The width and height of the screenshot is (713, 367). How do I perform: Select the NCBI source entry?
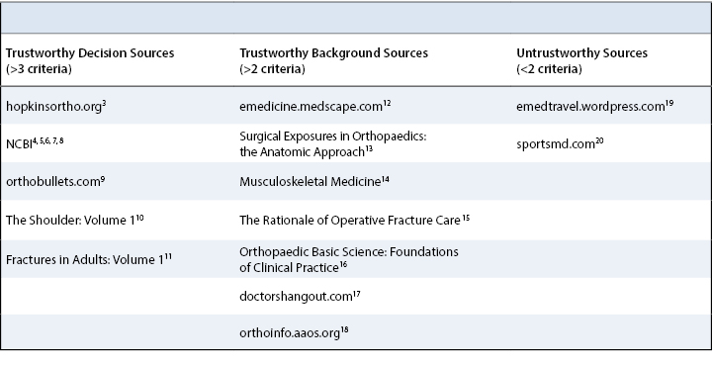(35, 143)
